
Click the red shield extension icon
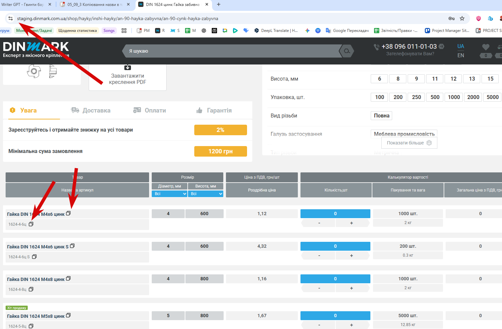[x=479, y=18]
